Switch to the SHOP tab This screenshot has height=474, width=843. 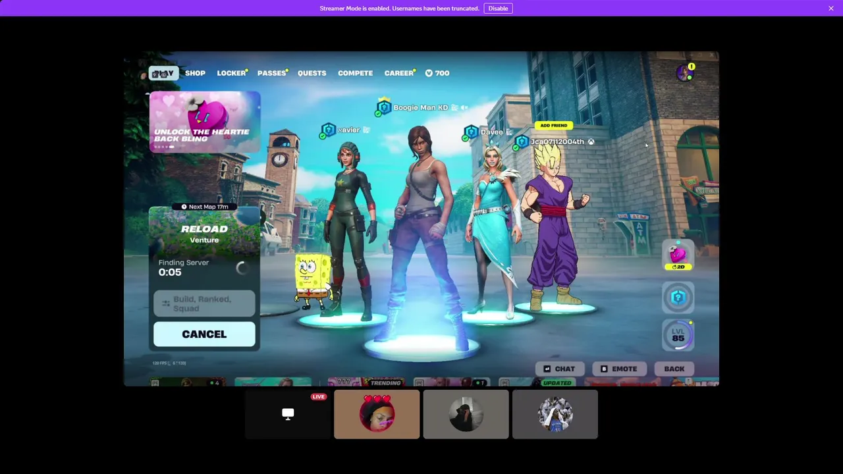tap(195, 73)
